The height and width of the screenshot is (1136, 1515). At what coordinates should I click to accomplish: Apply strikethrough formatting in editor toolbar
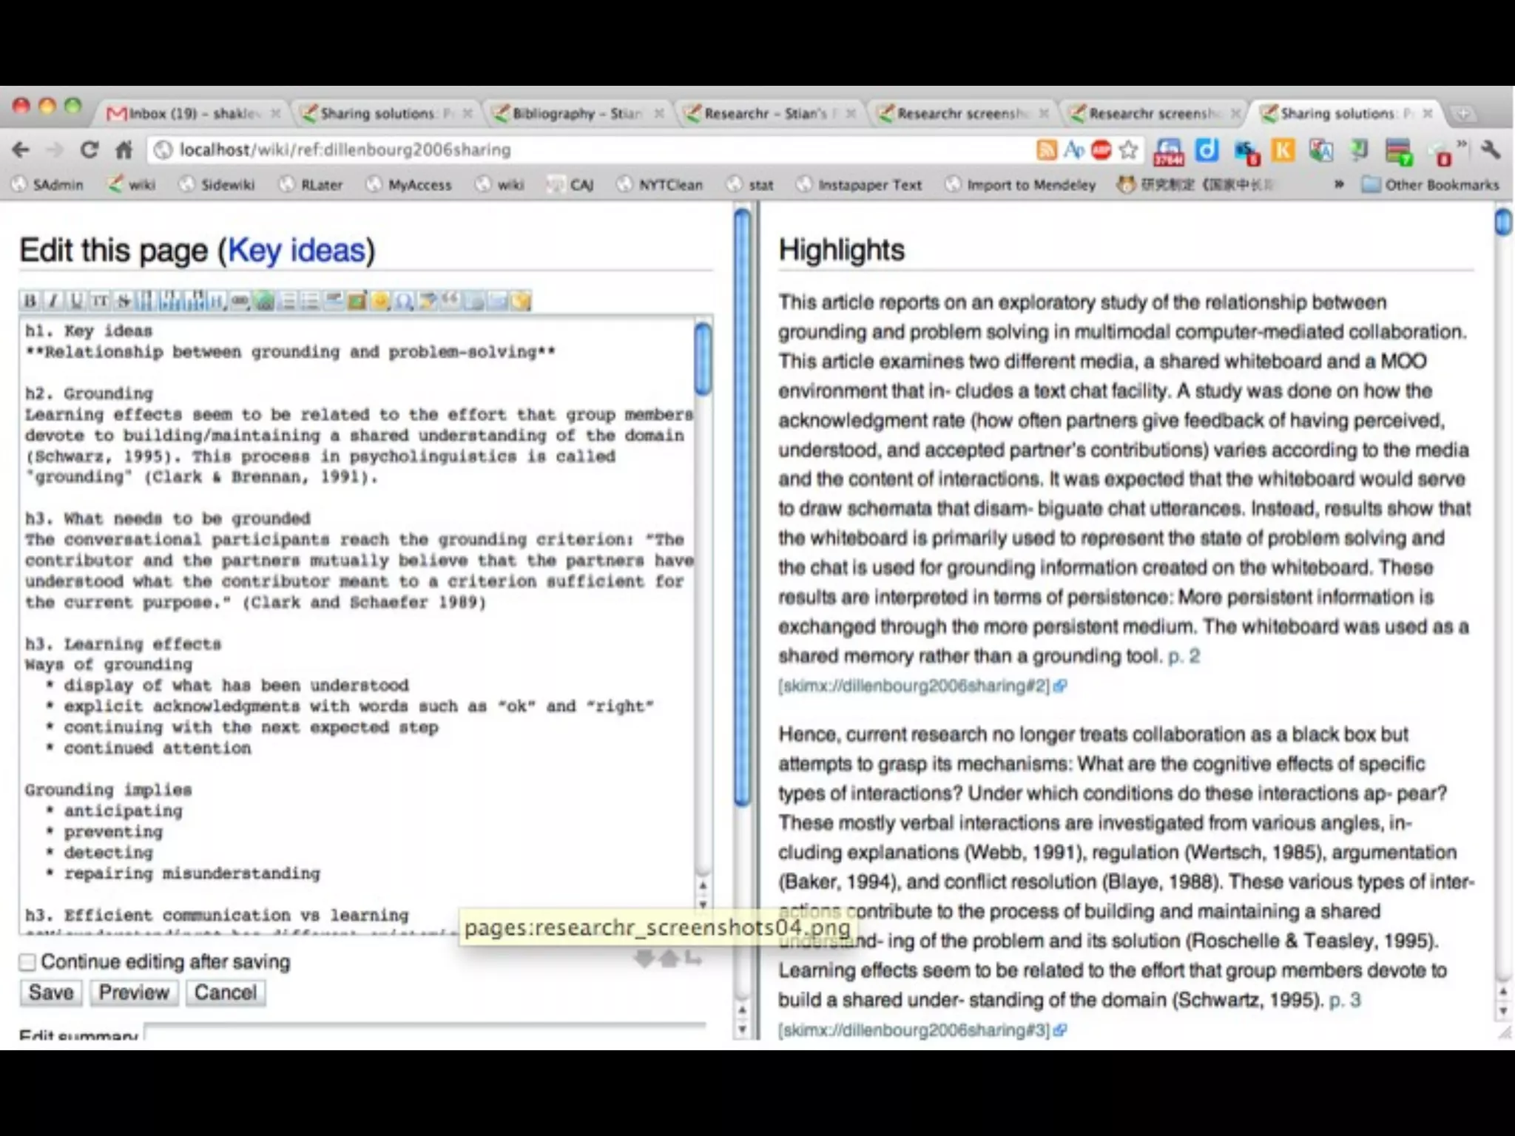point(123,301)
